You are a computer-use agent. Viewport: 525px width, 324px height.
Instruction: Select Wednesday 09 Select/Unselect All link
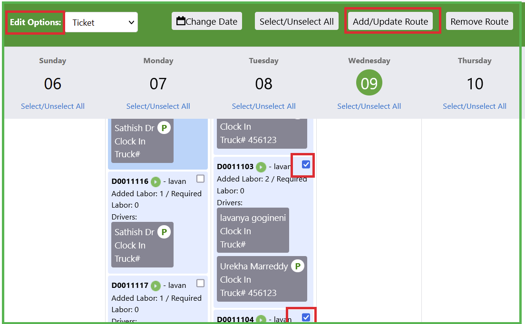point(369,106)
